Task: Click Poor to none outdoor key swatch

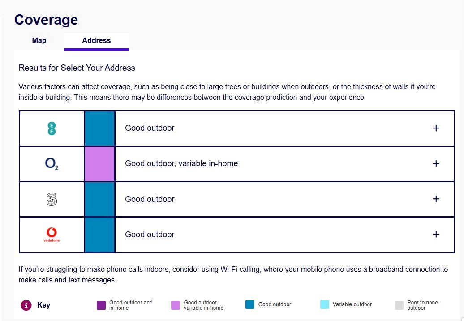Action: point(399,305)
